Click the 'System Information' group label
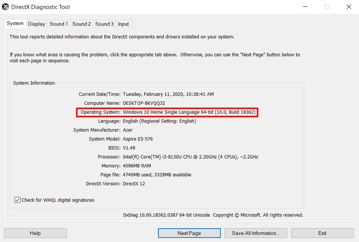 [34, 83]
